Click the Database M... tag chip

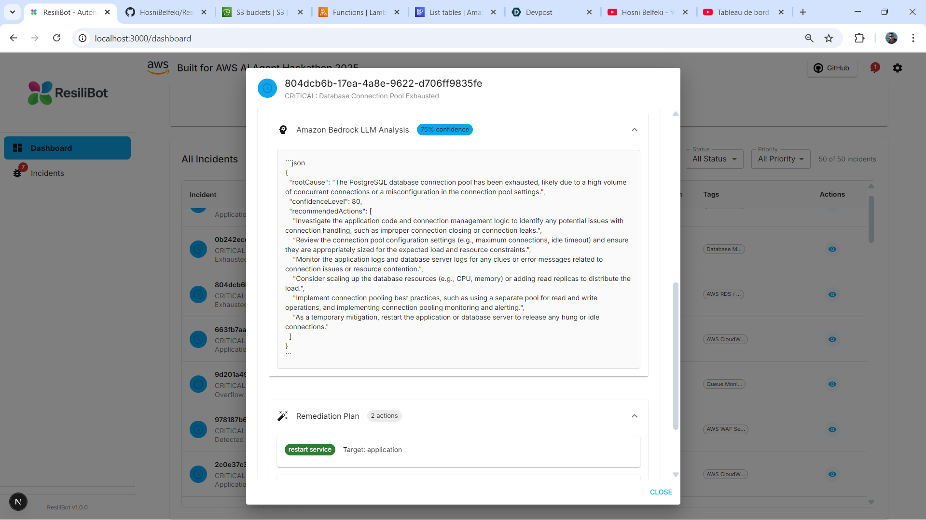724,249
